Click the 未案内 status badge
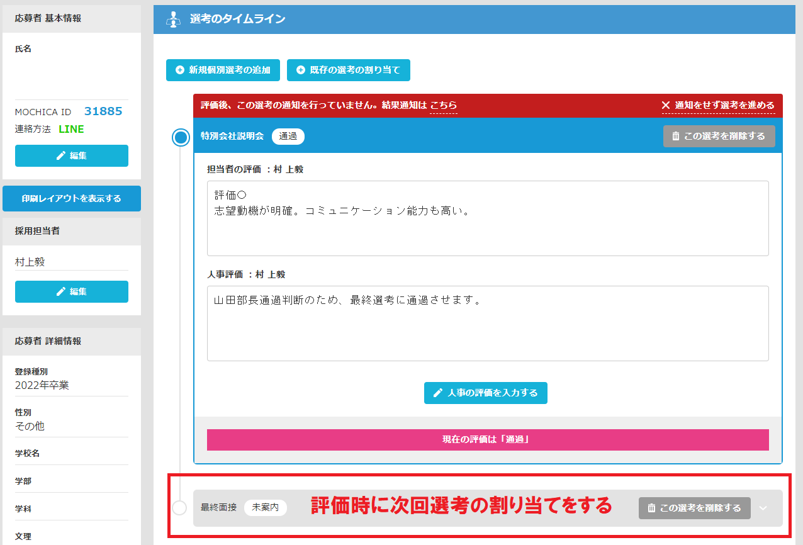Viewport: 803px width, 545px height. (x=265, y=508)
